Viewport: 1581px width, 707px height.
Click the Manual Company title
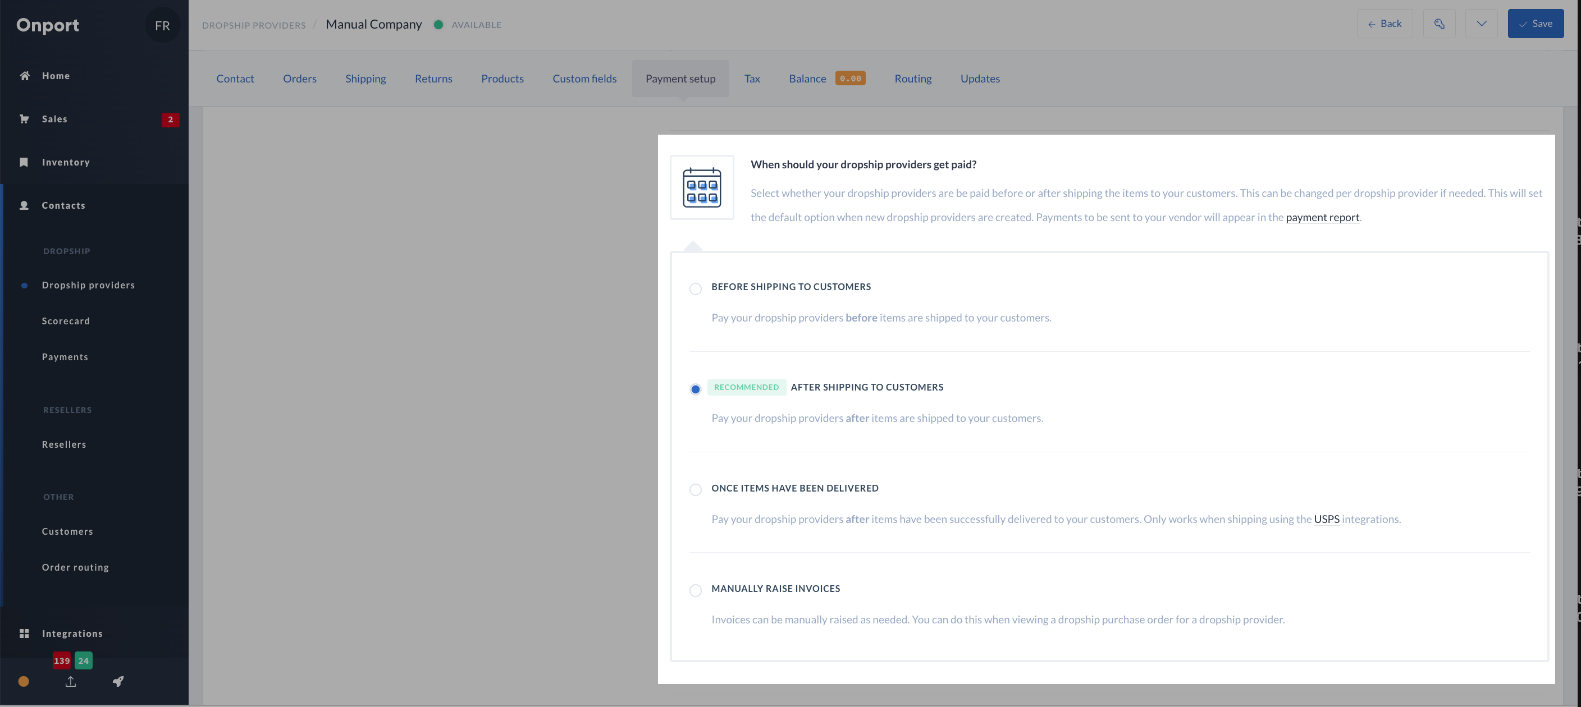(x=374, y=25)
